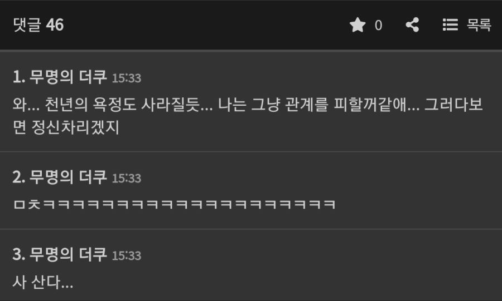Click the number 46 comment count

(55, 25)
